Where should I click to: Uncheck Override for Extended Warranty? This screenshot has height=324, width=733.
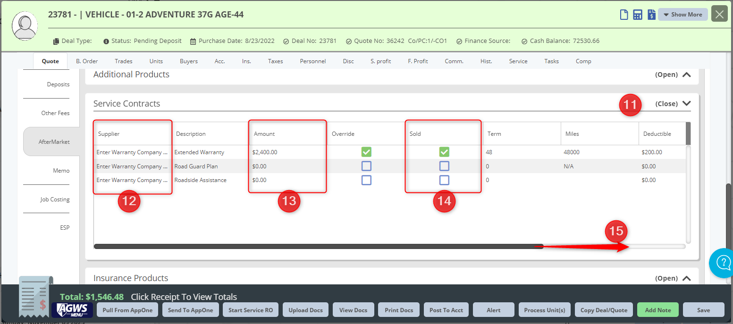point(366,152)
